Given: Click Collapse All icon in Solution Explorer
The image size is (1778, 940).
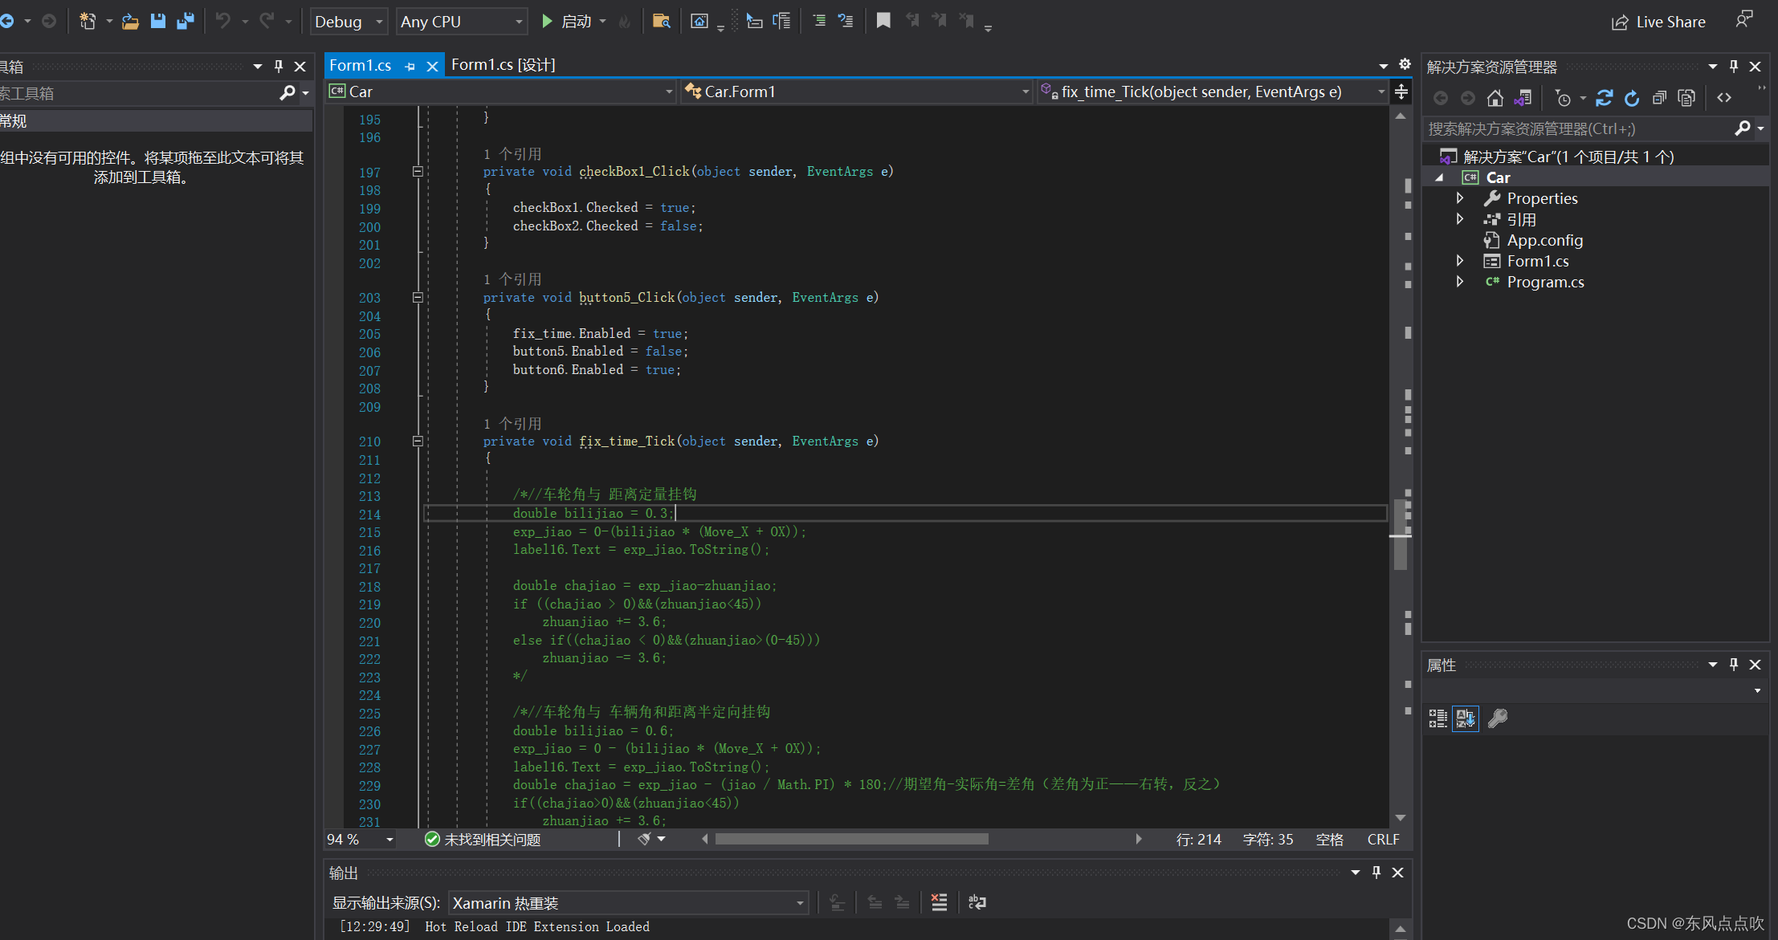Looking at the screenshot, I should coord(1659,98).
